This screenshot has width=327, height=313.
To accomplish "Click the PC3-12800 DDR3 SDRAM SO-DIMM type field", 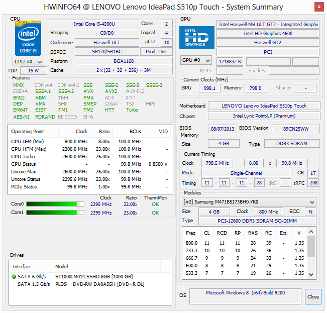I will 257,221.
